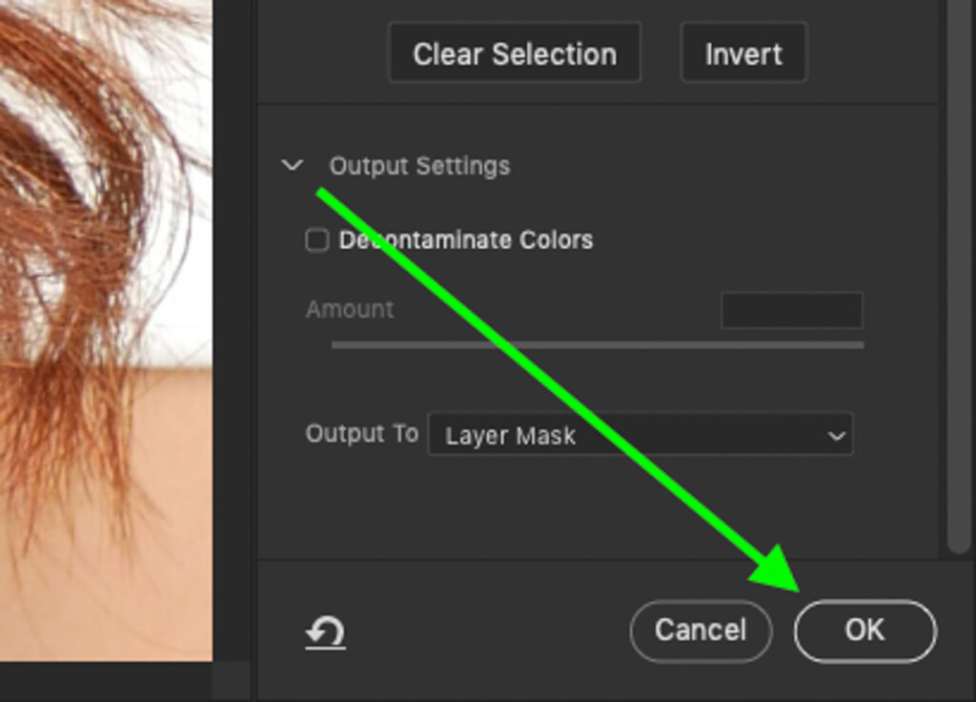Viewport: 976px width, 702px height.
Task: Enable the Decontaminate Colors checkbox
Action: [x=317, y=239]
